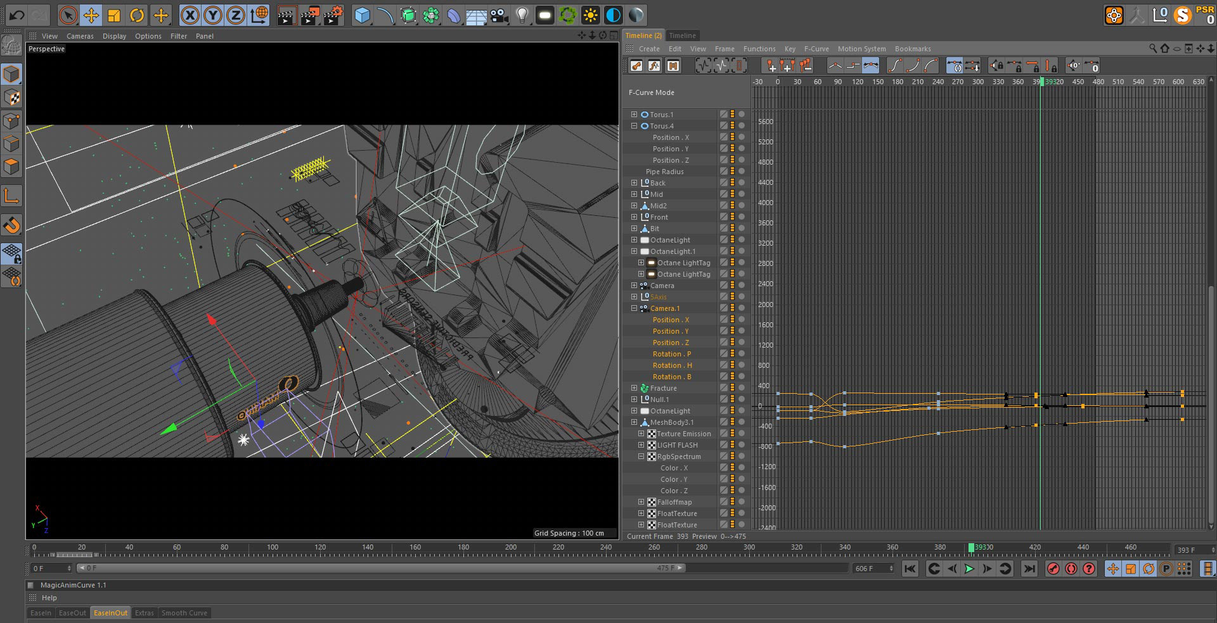Select the Move tool in top toolbar
The image size is (1217, 623).
click(x=91, y=15)
